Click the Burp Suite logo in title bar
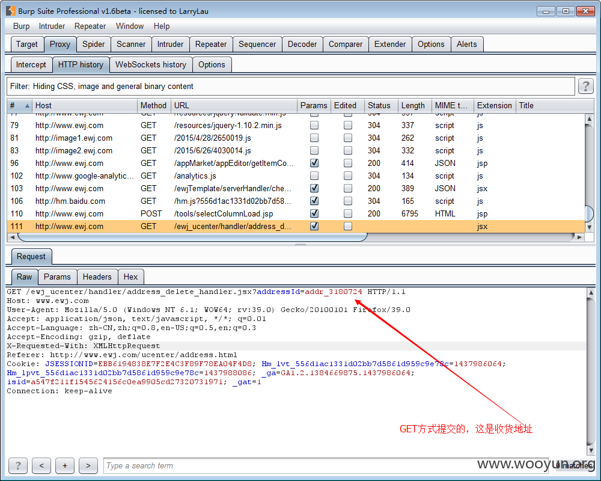This screenshot has height=481, width=601. [11, 11]
